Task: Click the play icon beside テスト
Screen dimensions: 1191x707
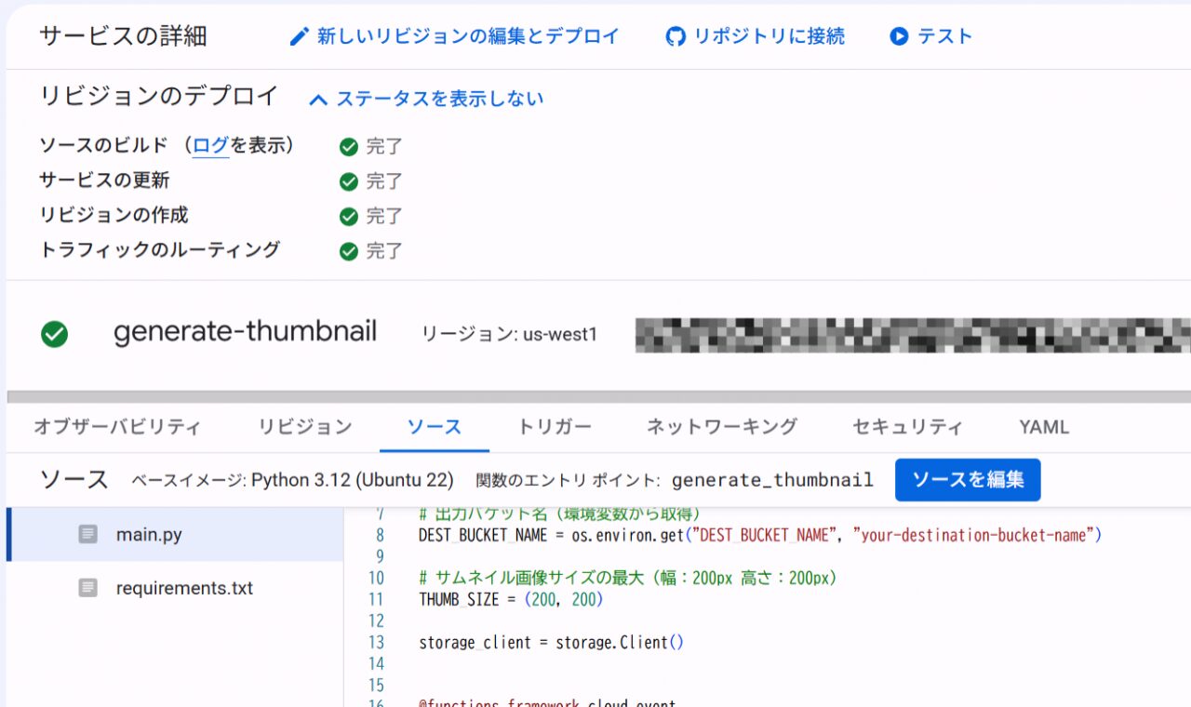Action: click(899, 36)
